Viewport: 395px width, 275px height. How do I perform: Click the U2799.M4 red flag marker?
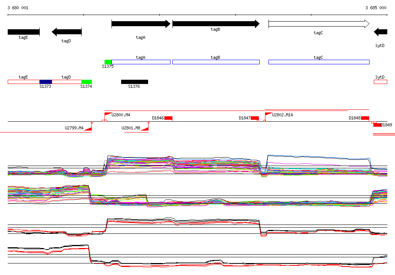pos(88,129)
